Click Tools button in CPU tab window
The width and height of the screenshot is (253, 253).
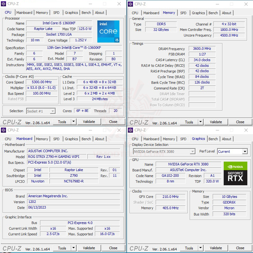tap(62, 122)
